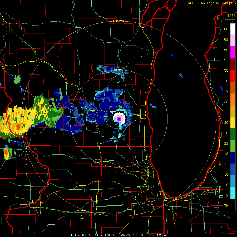Click the dark orange 42 kft legend swatch

(233, 87)
